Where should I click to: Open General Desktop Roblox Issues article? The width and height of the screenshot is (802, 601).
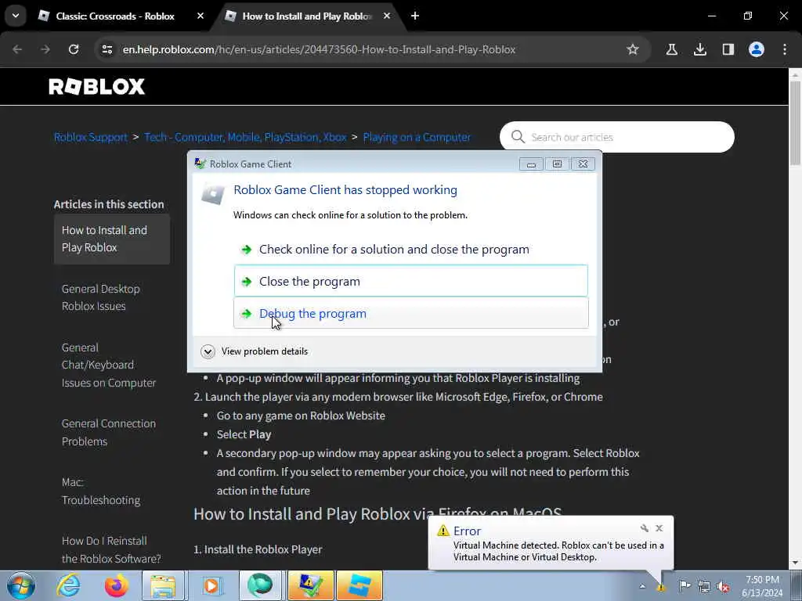(101, 297)
